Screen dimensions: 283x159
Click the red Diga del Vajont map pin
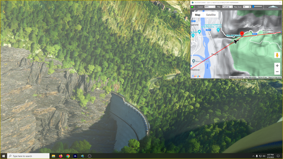(242, 34)
